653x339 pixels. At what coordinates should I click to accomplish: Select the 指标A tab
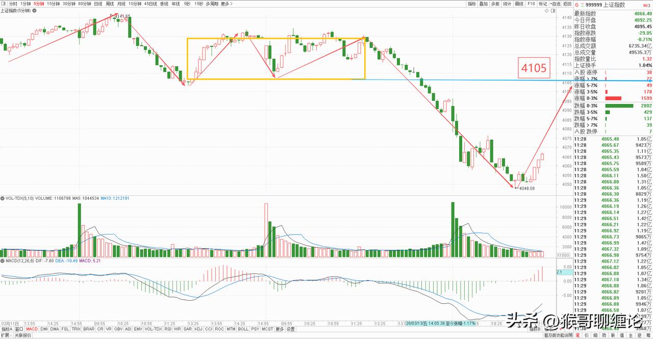click(x=7, y=329)
